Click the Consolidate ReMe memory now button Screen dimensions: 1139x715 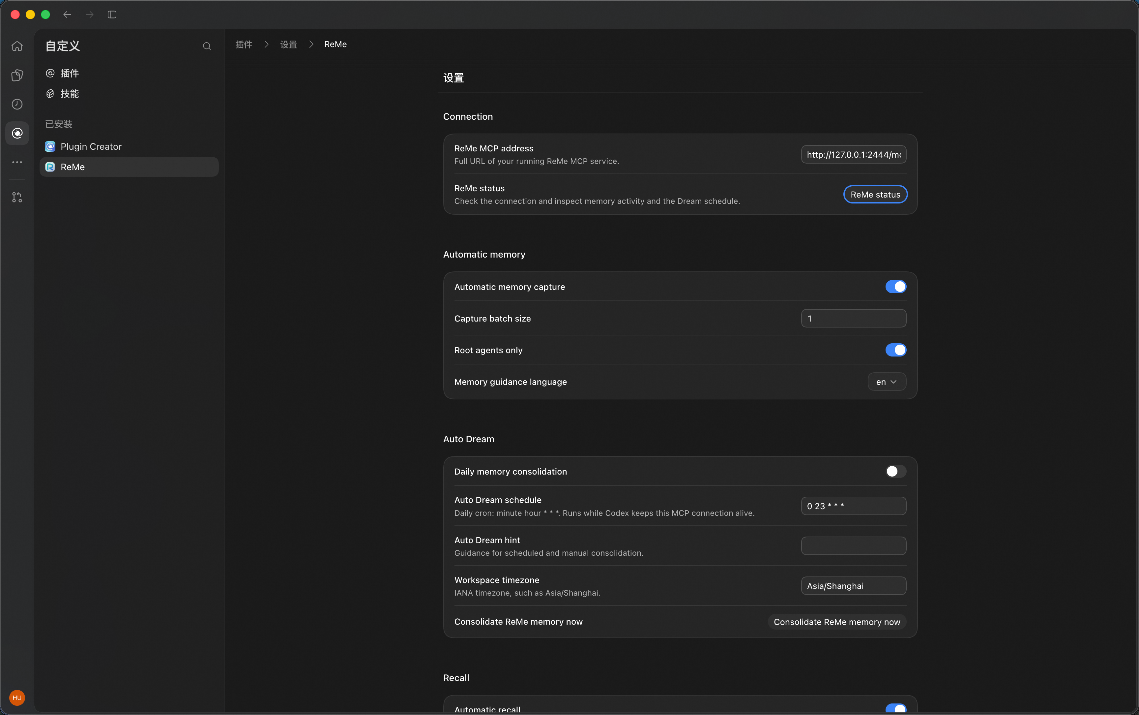coord(837,622)
